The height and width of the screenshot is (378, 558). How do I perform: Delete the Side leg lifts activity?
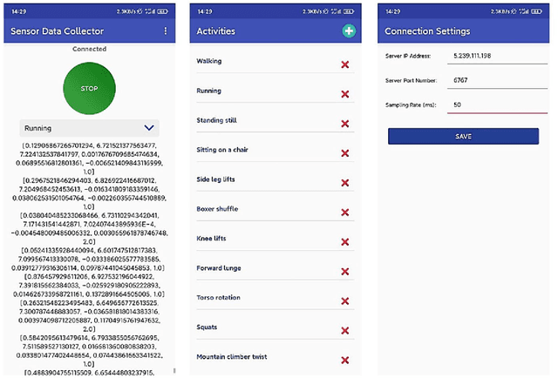345,183
